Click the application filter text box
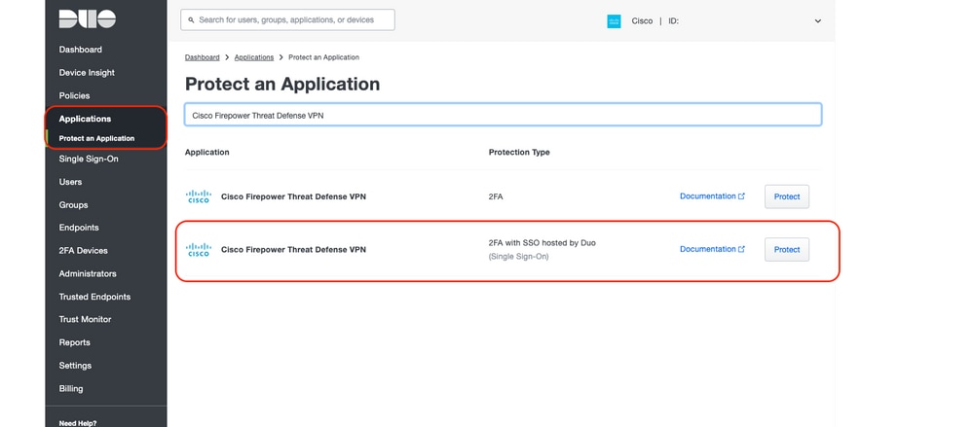The image size is (973, 427). [x=503, y=115]
